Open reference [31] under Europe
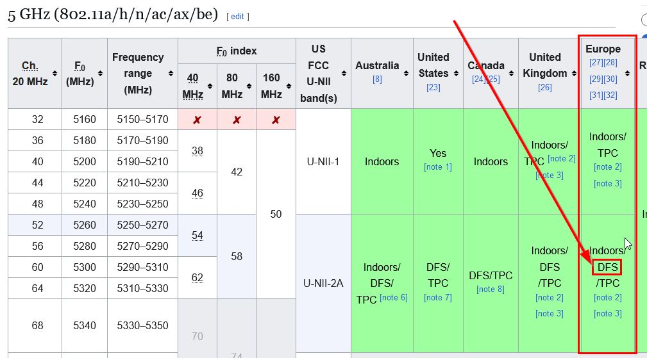647x358 pixels. tap(596, 95)
